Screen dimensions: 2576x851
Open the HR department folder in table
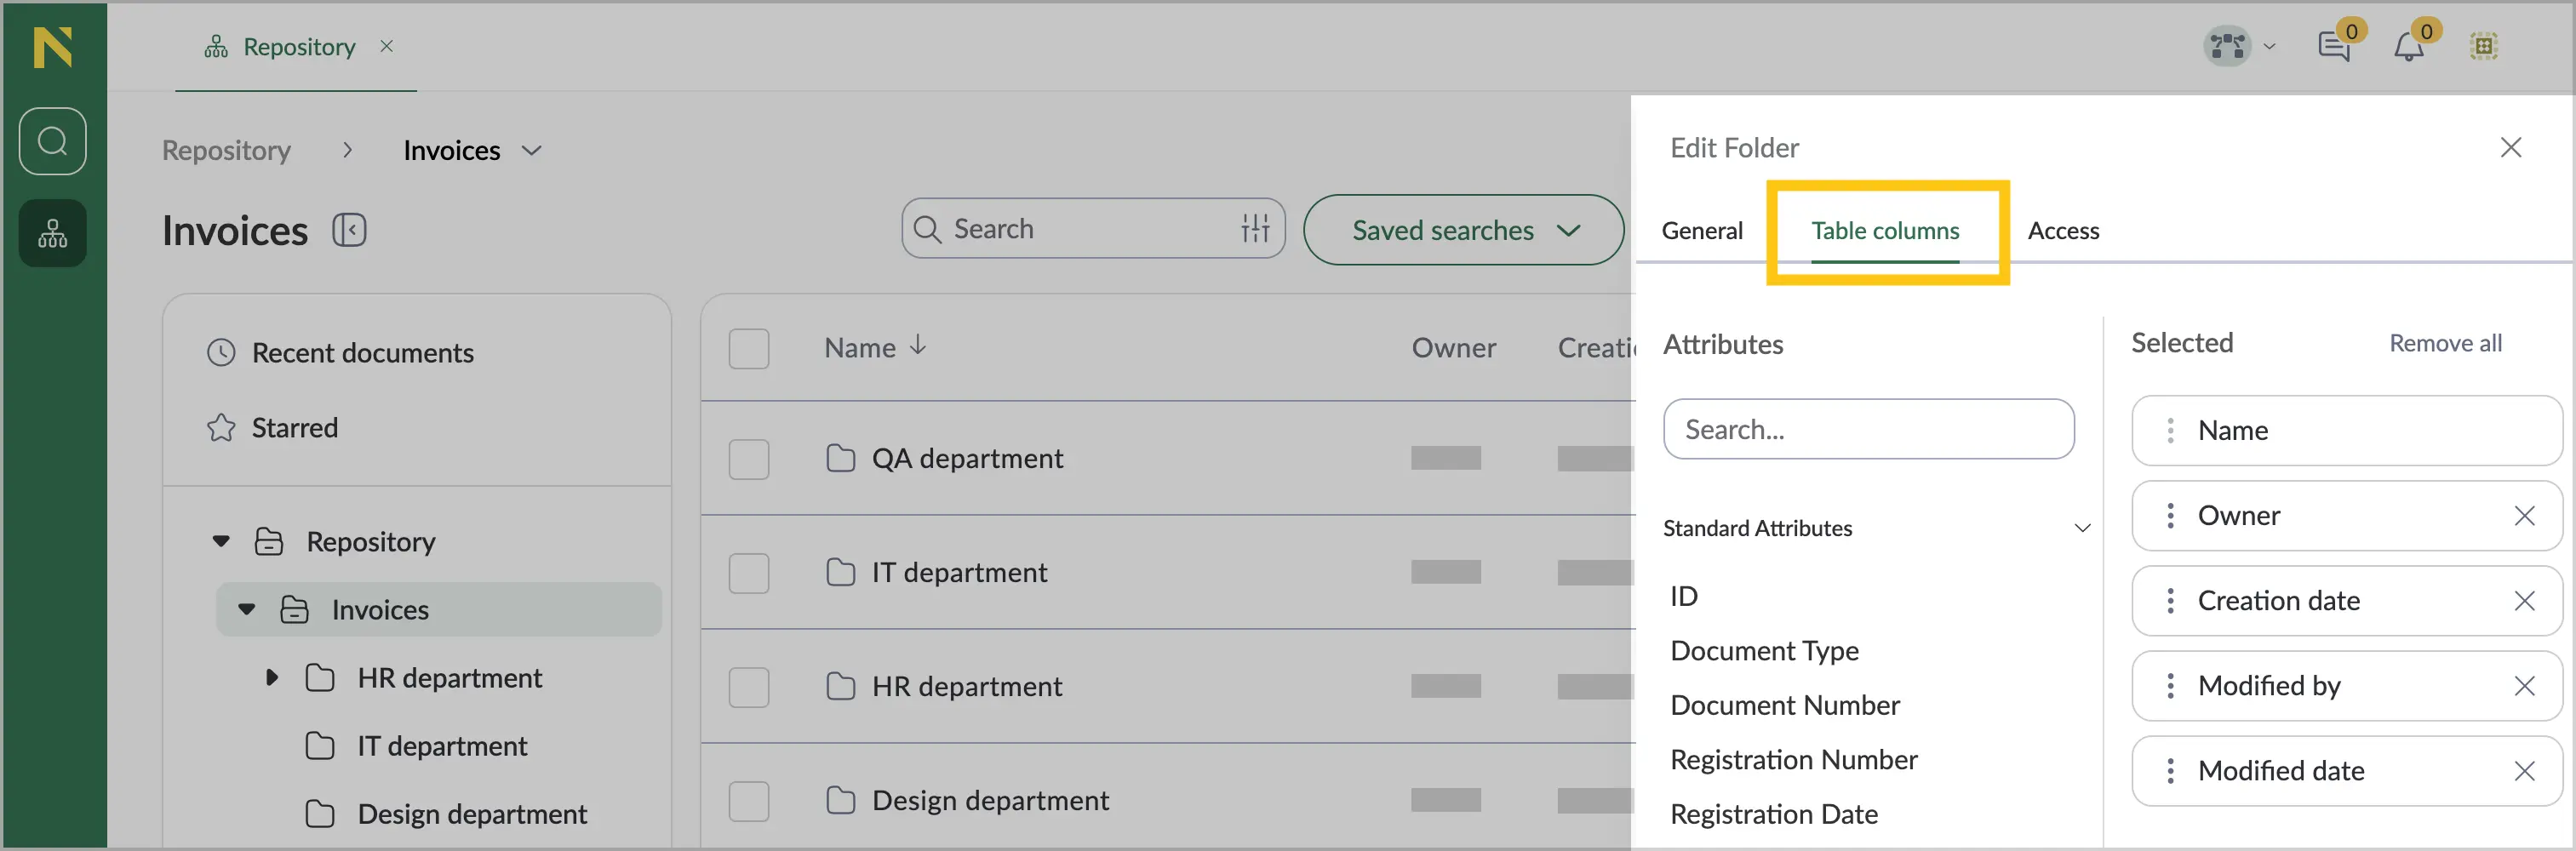point(967,687)
